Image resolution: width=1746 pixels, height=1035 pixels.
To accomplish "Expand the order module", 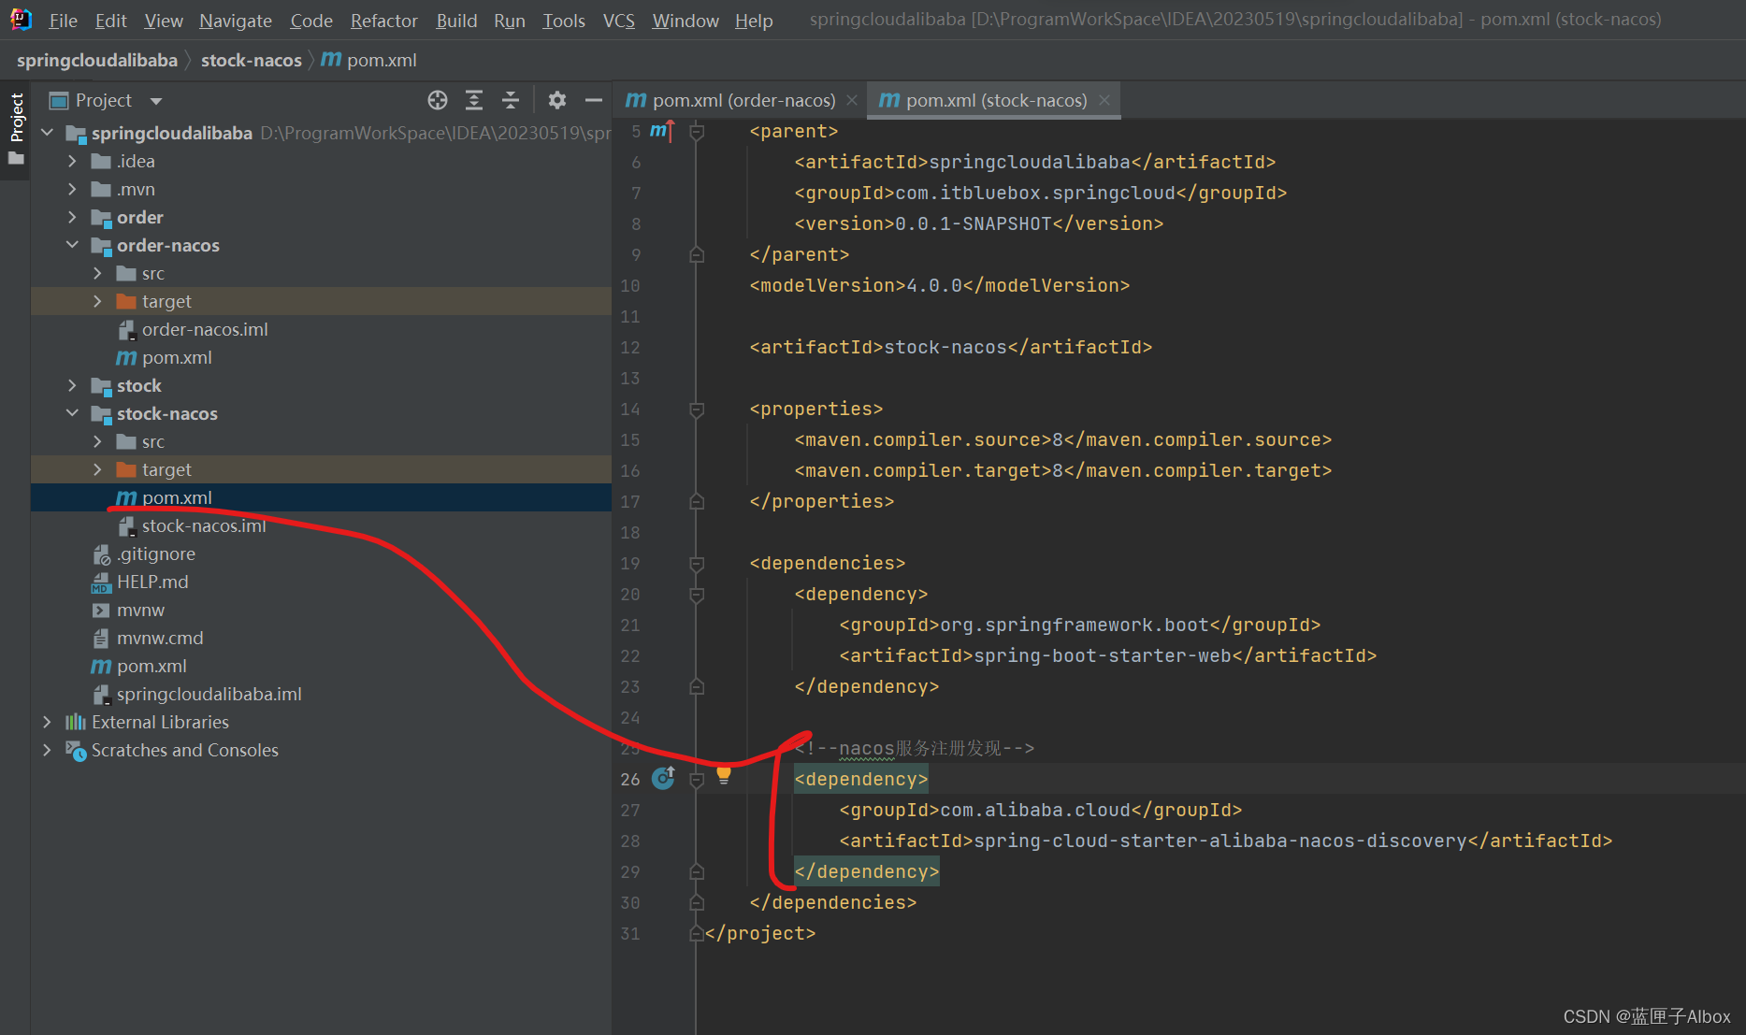I will (x=72, y=217).
